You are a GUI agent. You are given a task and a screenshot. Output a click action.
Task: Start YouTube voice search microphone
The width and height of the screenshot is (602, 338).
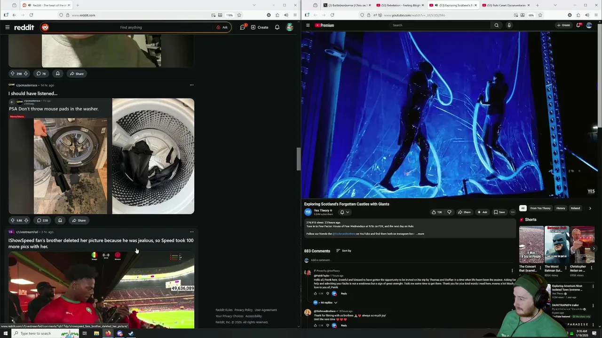click(509, 25)
